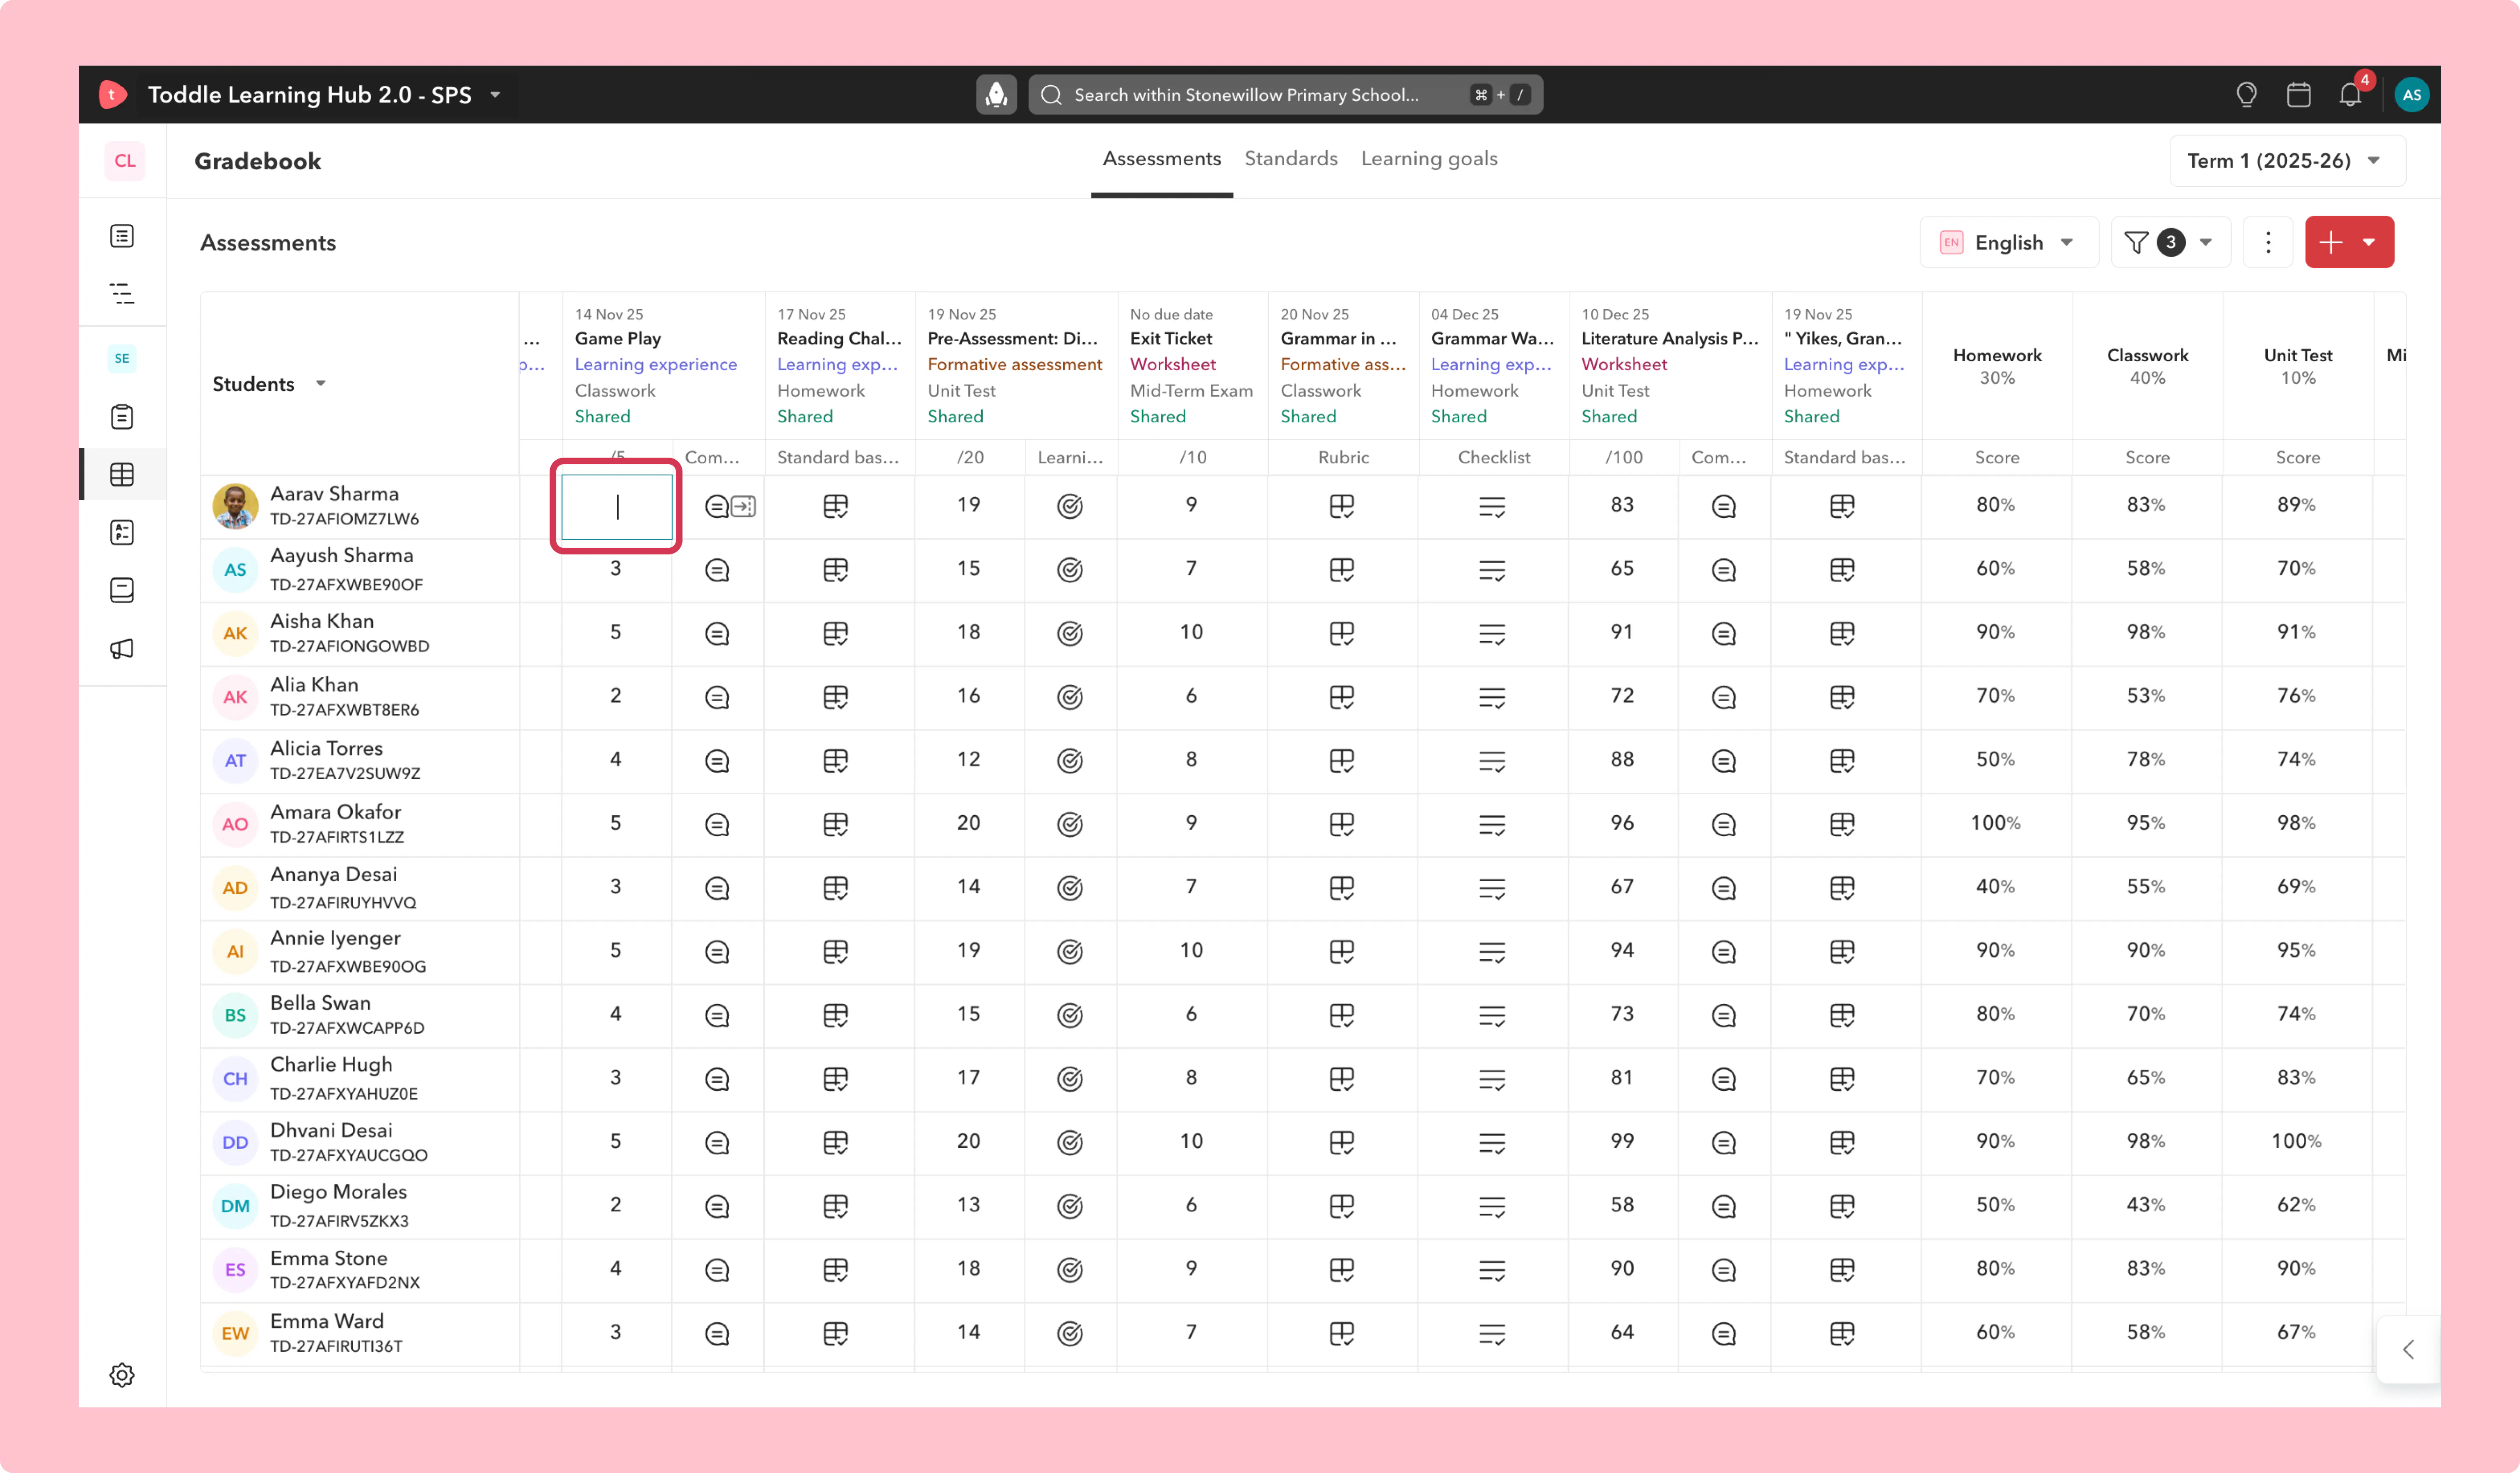The image size is (2520, 1473).
Task: Click the Classwork 40% category header
Action: point(2147,366)
